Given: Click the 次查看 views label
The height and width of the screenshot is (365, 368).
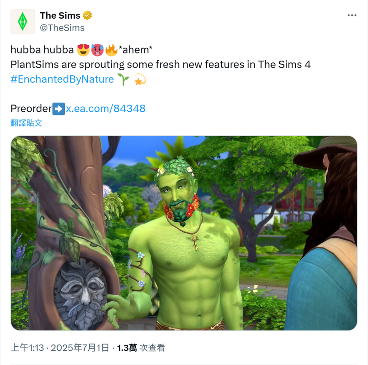Looking at the screenshot, I should (x=152, y=348).
